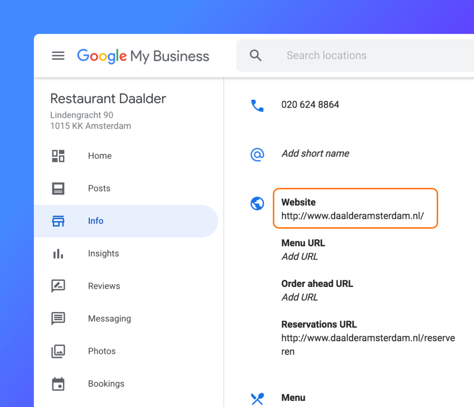Click the globe website icon
The image size is (474, 407).
(x=257, y=203)
